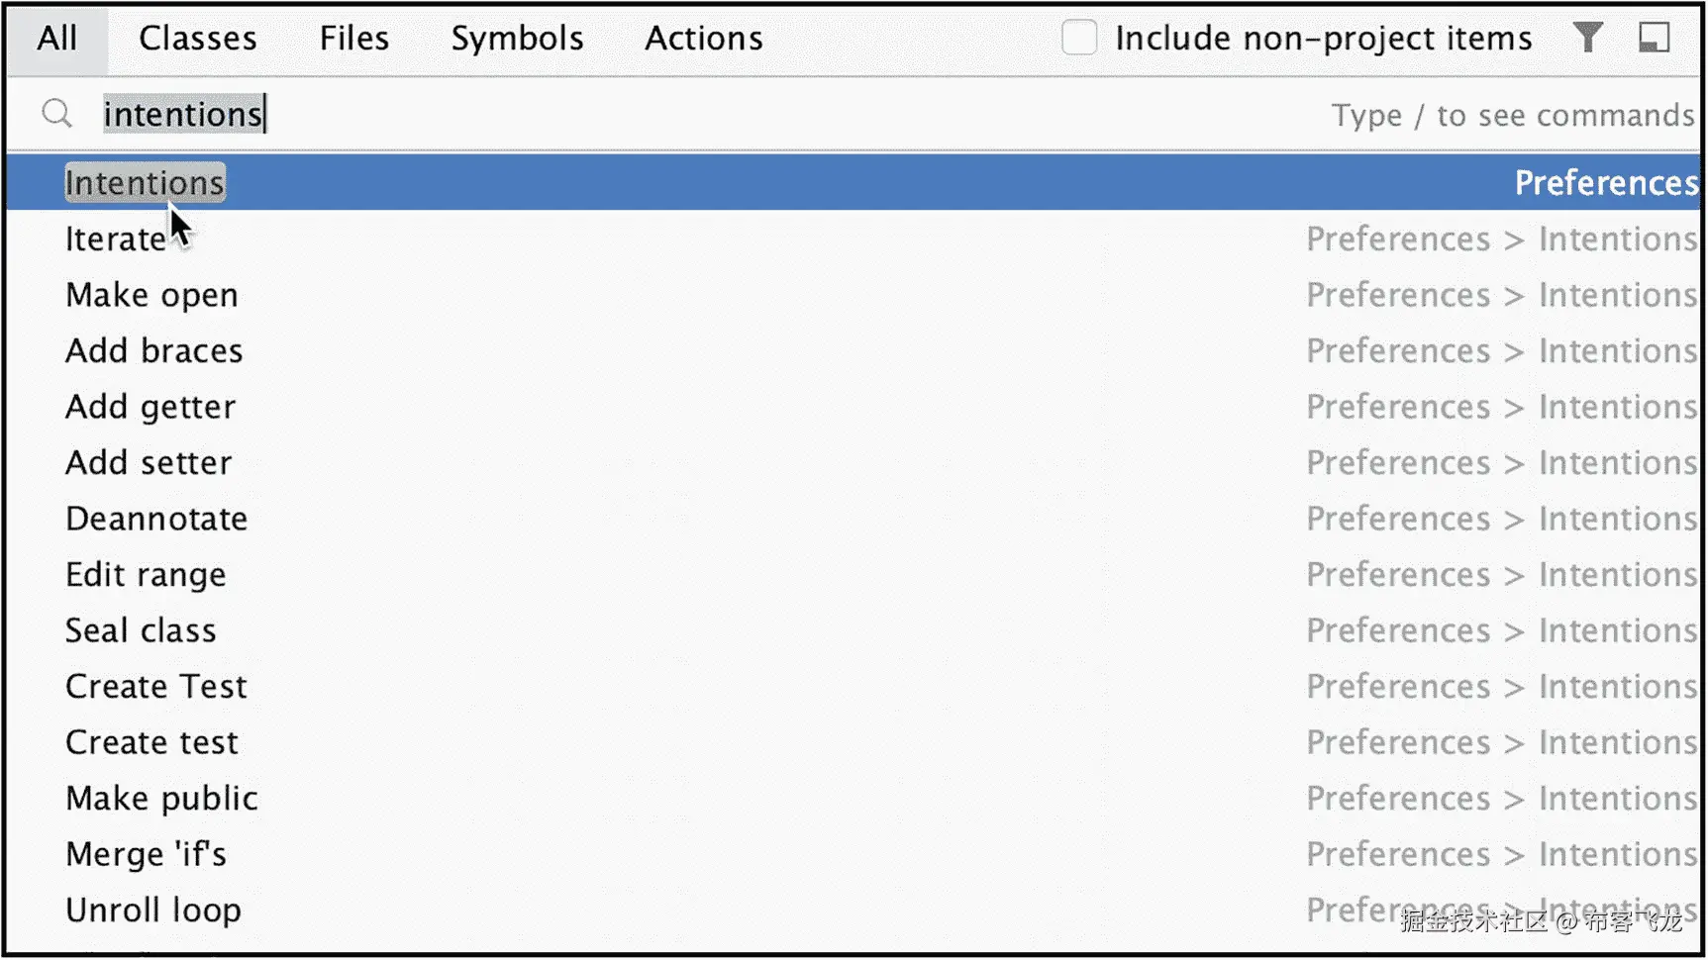Viewport: 1708px width, 960px height.
Task: Select the Add braces result
Action: tap(153, 351)
